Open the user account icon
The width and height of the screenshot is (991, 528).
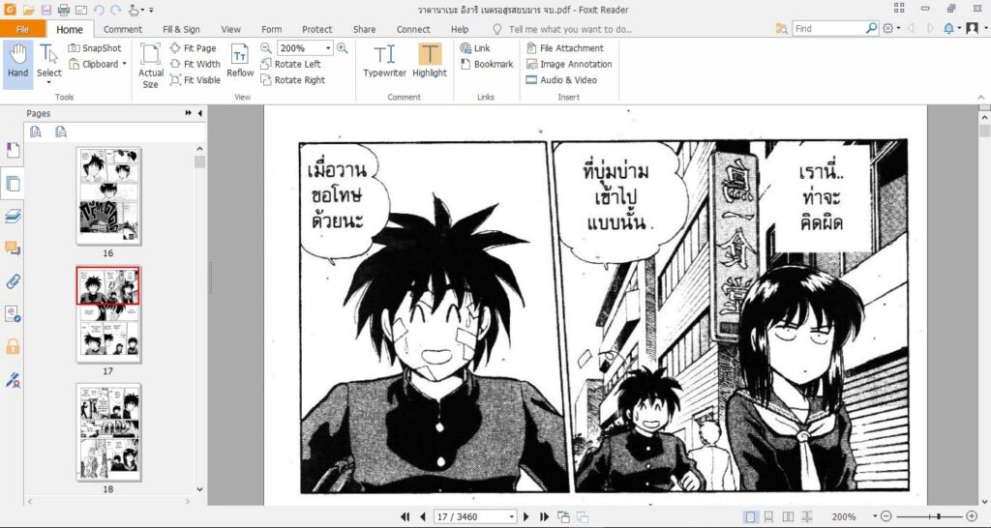[x=972, y=28]
